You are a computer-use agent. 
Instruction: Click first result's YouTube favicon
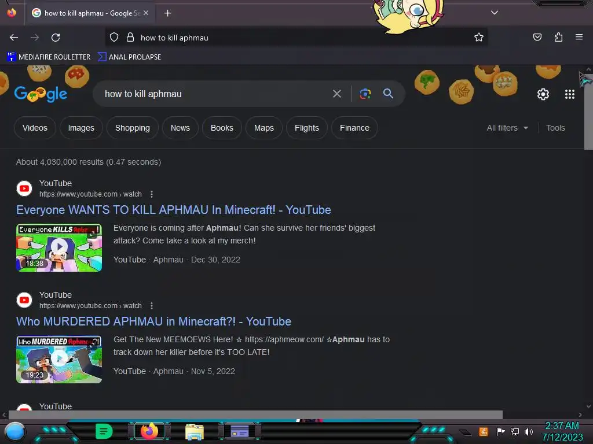coord(24,188)
